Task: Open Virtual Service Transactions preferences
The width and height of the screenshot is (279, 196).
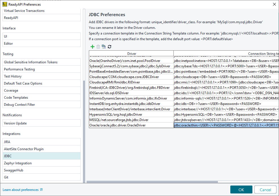Action: pos(42,11)
